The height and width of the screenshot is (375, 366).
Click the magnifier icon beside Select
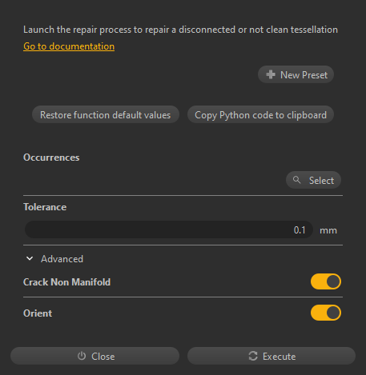tap(296, 180)
